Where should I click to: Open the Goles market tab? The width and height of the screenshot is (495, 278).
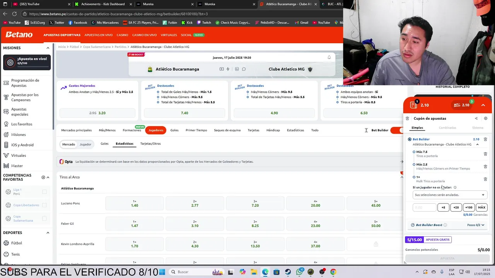(174, 131)
